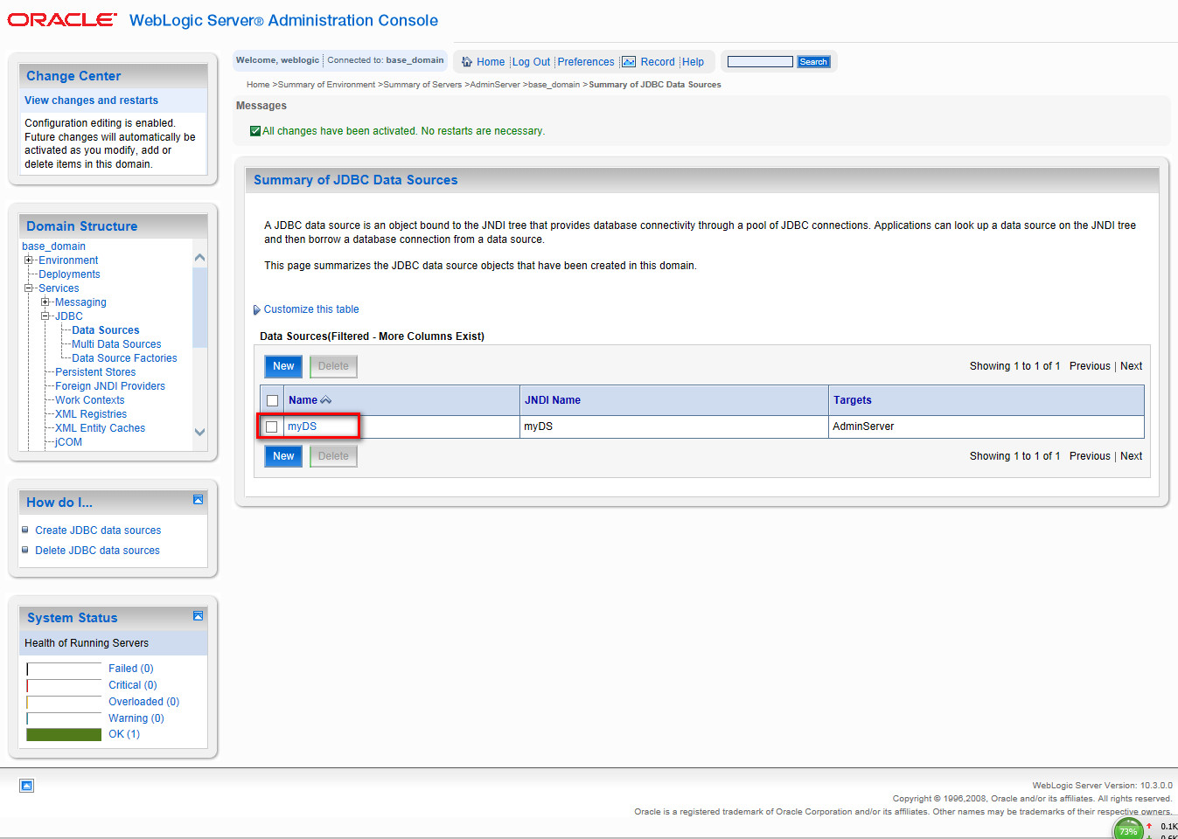Collapse the Services tree node
The height and width of the screenshot is (839, 1178).
coord(29,288)
